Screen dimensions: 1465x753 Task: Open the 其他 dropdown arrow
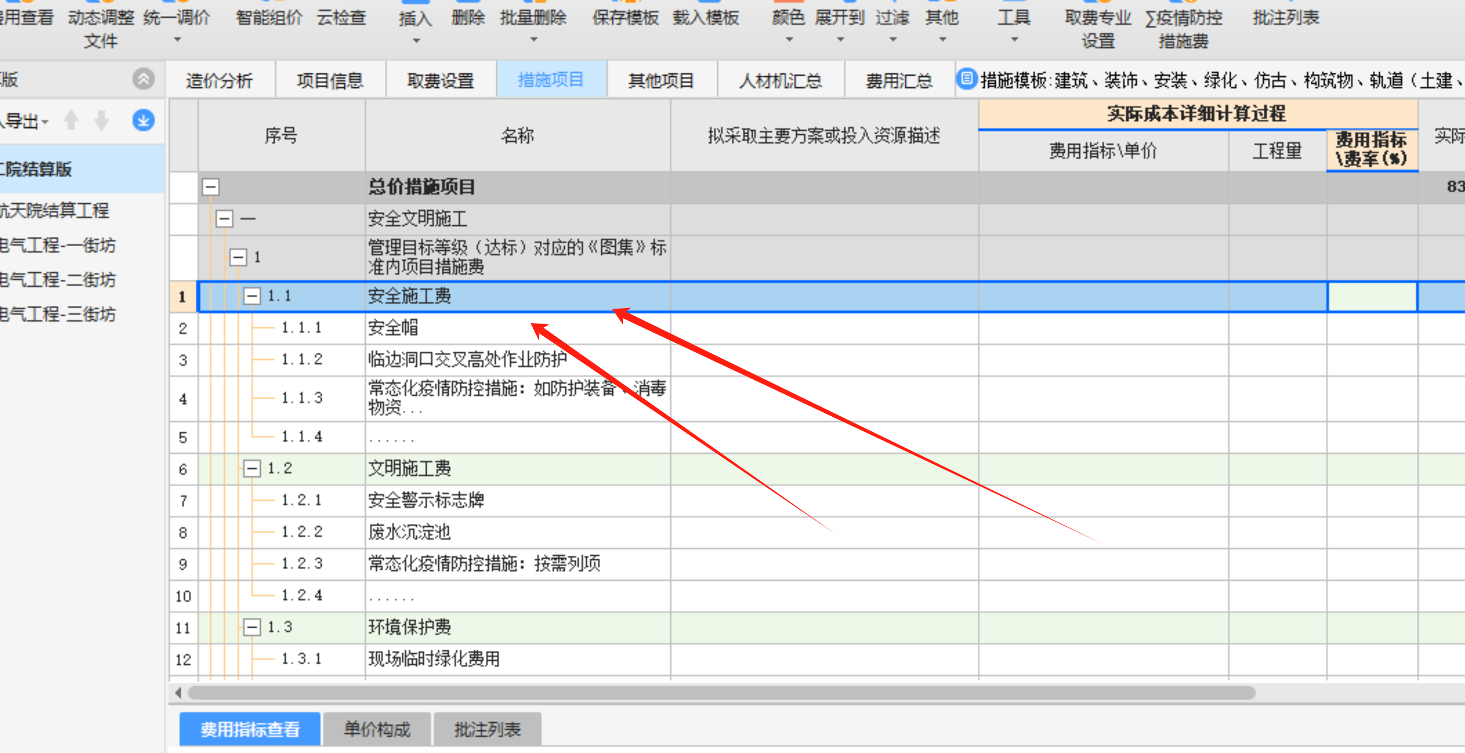pyautogui.click(x=942, y=40)
